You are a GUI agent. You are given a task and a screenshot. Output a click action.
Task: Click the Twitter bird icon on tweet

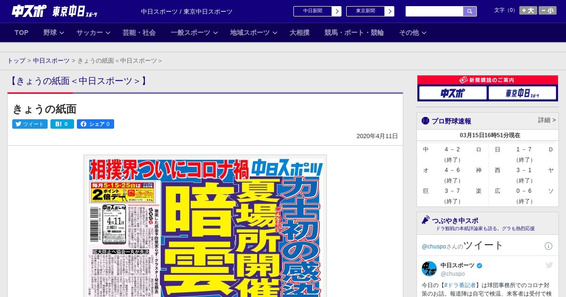point(549,265)
